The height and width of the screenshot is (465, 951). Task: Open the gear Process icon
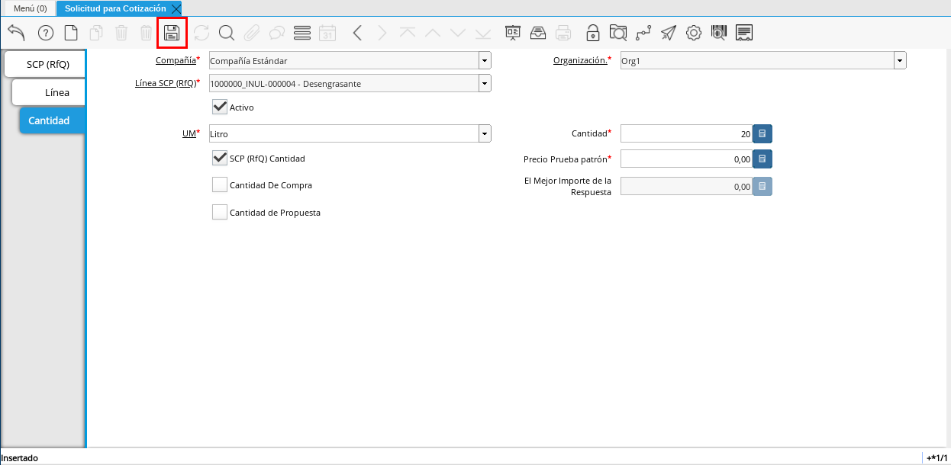click(694, 33)
